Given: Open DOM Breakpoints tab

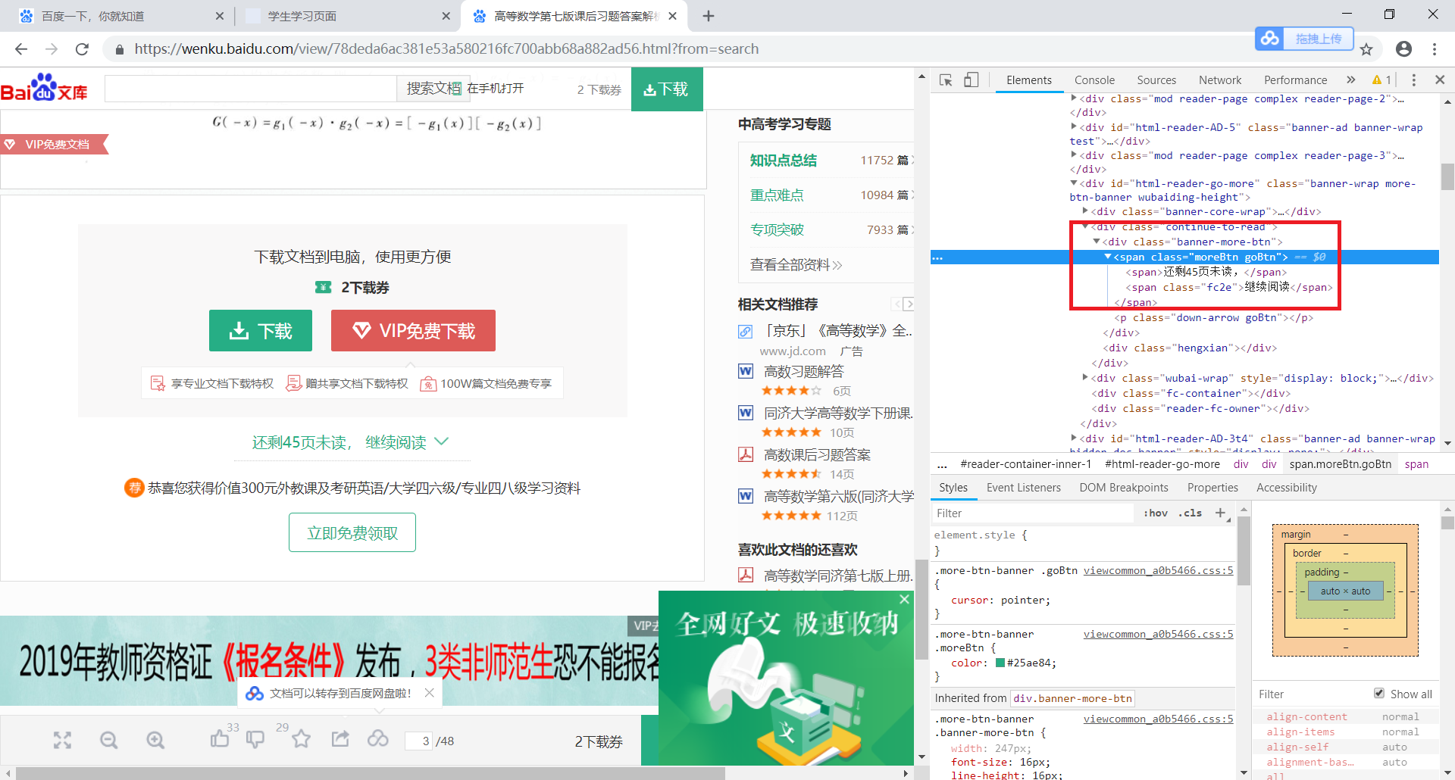Looking at the screenshot, I should click(1124, 488).
